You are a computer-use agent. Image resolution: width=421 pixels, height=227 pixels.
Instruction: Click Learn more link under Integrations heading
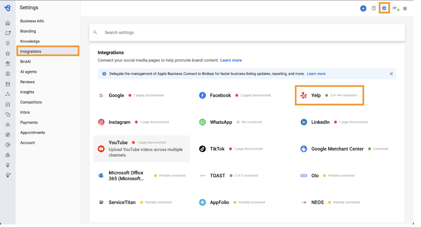[231, 60]
